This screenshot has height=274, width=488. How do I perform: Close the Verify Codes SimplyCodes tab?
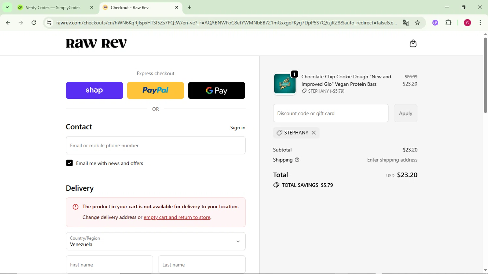(x=91, y=7)
